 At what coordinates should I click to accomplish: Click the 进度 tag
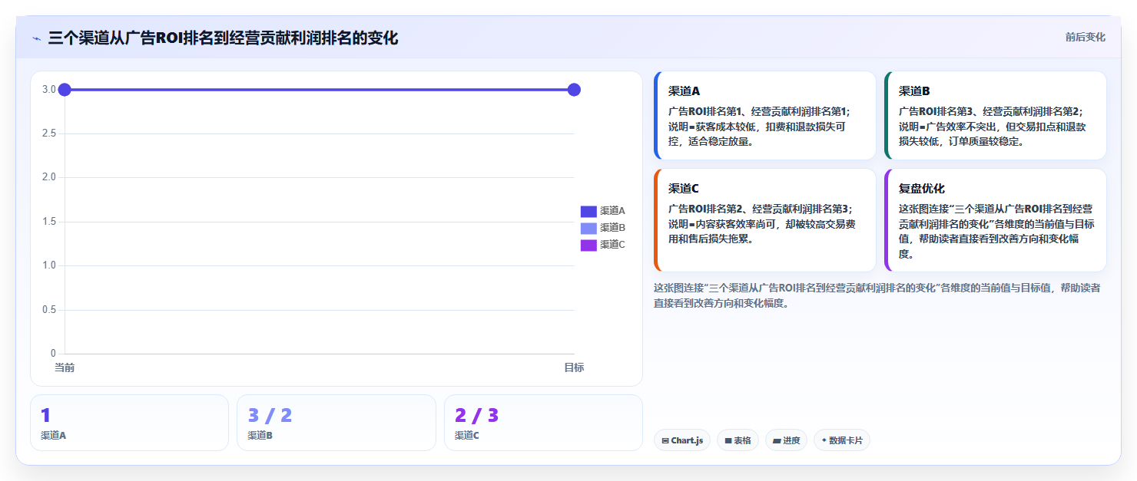pyautogui.click(x=786, y=440)
